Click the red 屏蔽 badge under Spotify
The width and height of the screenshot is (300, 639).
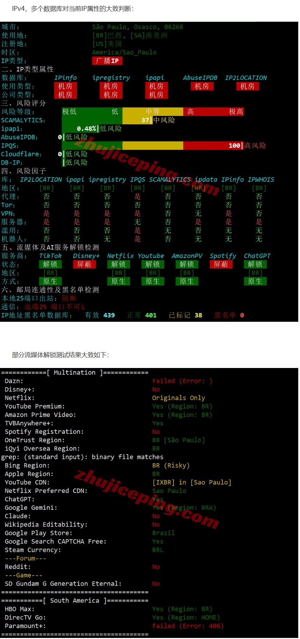pos(221,264)
